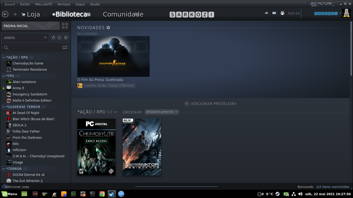
Task: Select Visage in game list
Action: [x=18, y=162]
